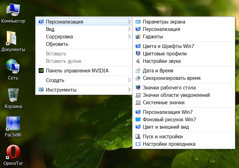This screenshot has width=239, height=168.
Task: Open Значки области уведомлений
Action: coord(184,95)
